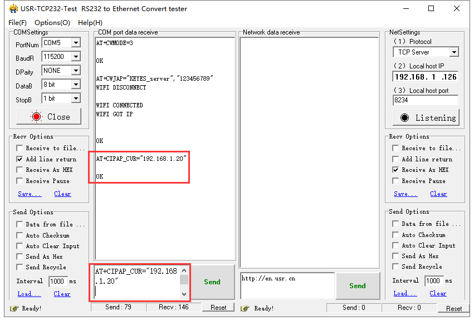Click the Local host IP field
The height and width of the screenshot is (321, 474).
426,77
